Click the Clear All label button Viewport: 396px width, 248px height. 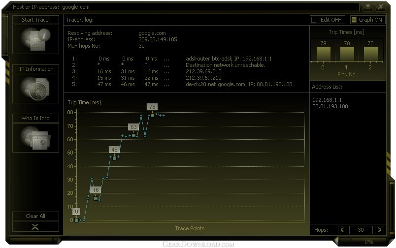[x=35, y=216]
